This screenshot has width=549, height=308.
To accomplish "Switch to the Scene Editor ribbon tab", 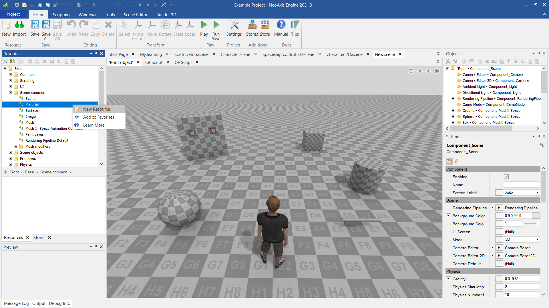I will tap(136, 15).
